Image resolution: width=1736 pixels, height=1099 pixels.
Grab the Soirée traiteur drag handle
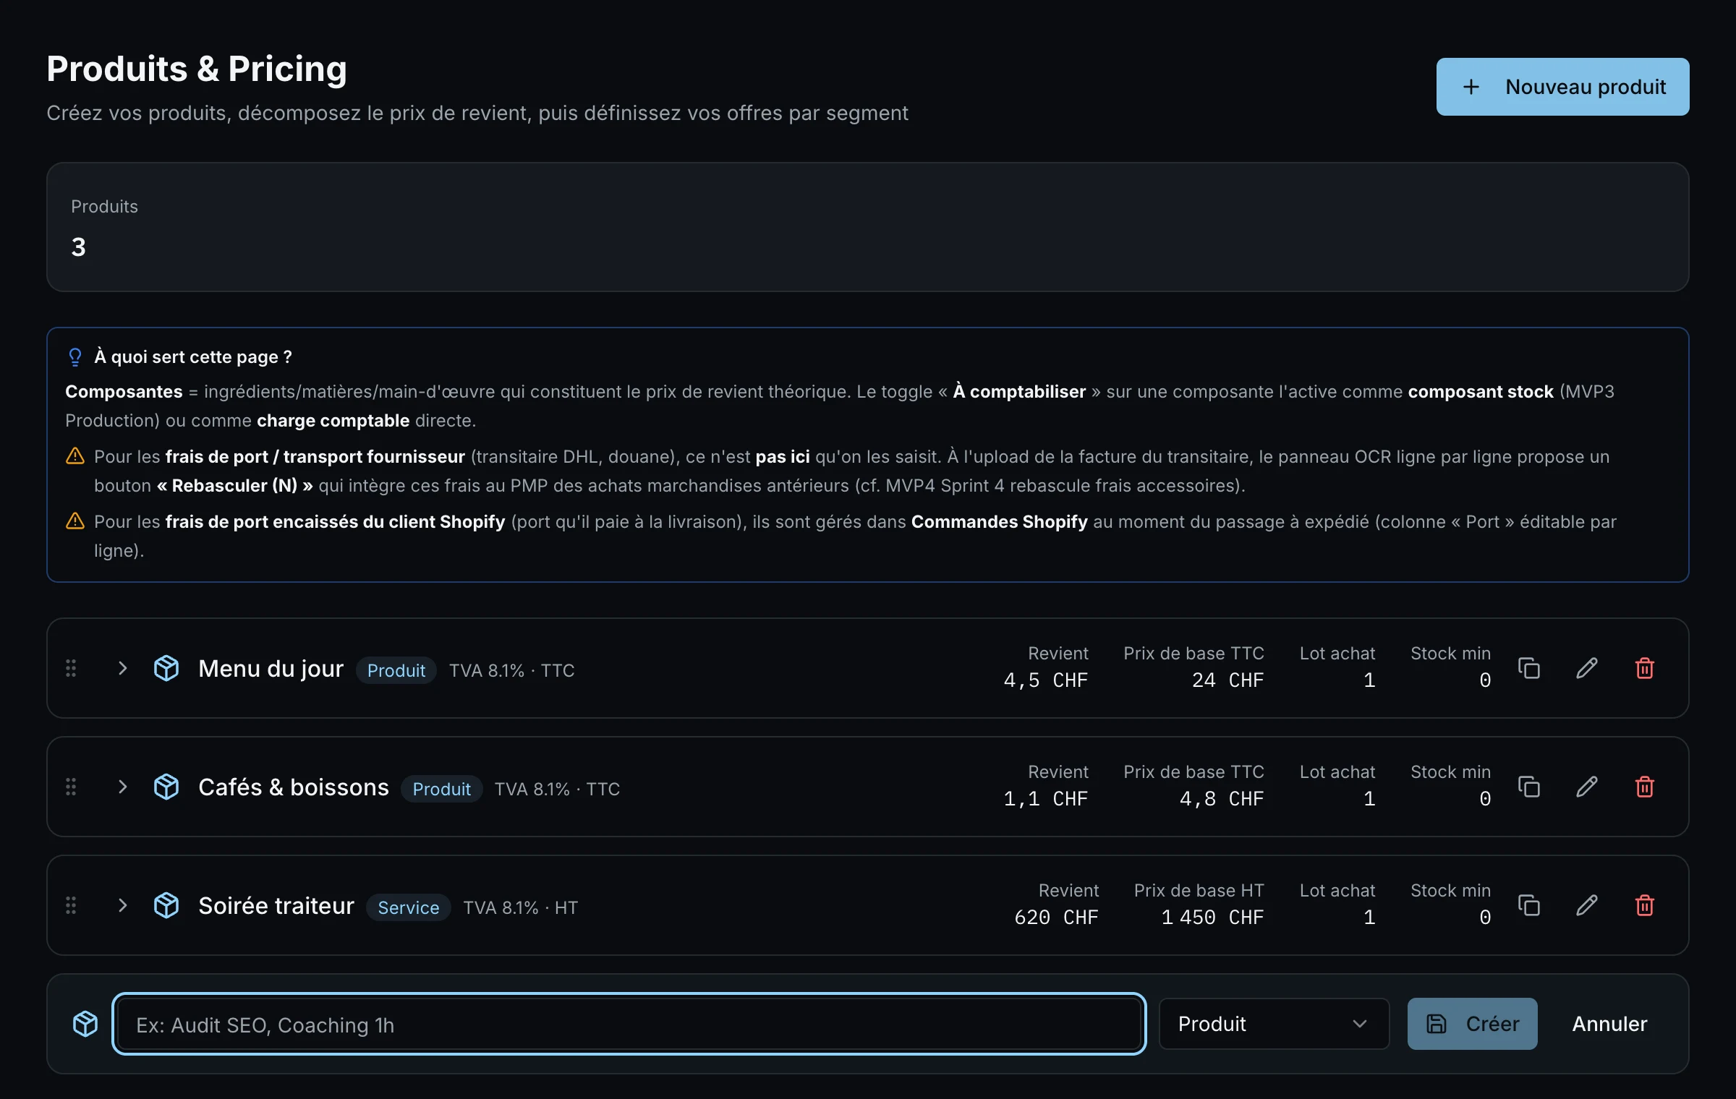point(71,905)
